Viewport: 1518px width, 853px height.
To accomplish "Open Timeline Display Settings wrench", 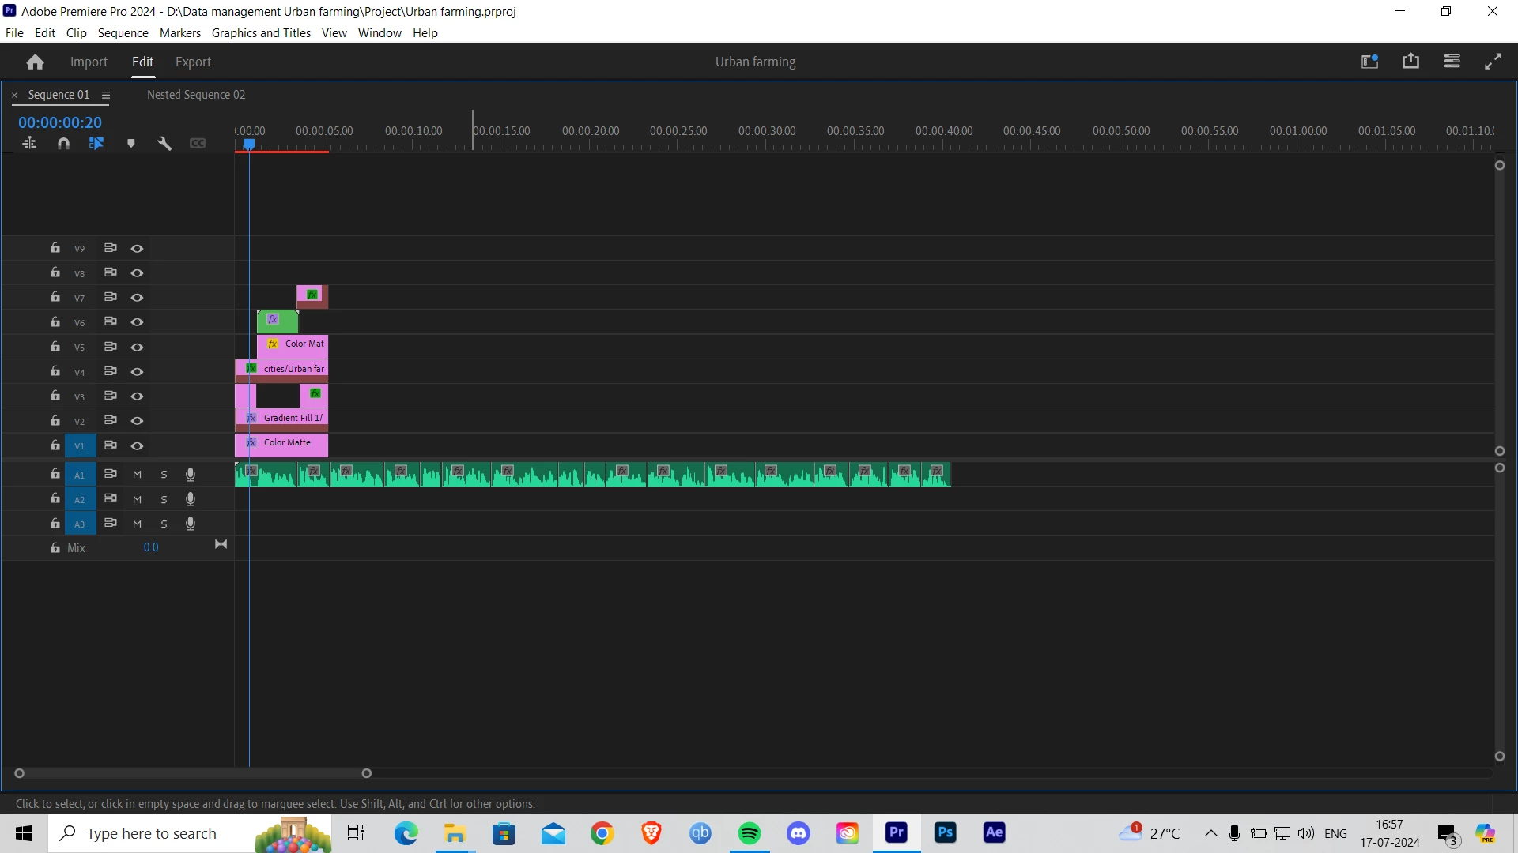I will pos(164,143).
